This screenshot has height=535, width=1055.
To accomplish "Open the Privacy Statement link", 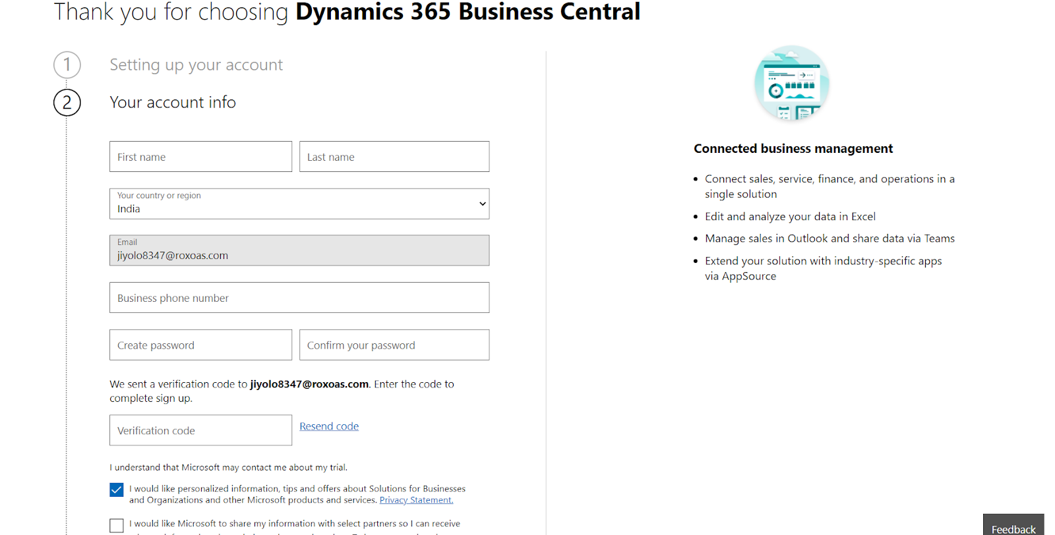I will (x=416, y=500).
